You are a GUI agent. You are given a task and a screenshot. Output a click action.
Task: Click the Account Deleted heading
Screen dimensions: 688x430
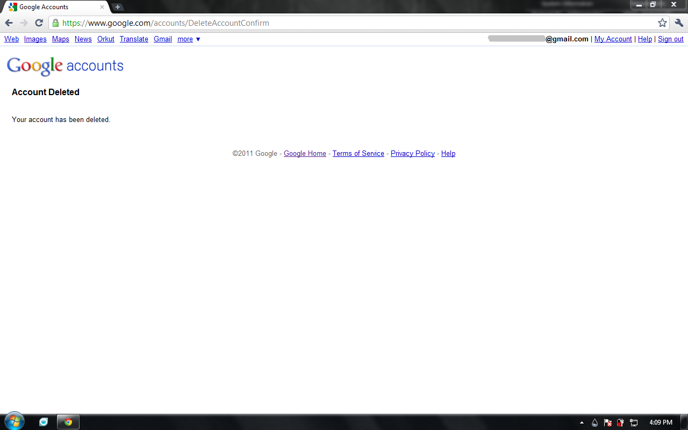(x=46, y=92)
